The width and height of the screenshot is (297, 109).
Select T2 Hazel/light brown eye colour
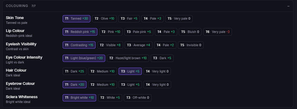[x=128, y=58]
